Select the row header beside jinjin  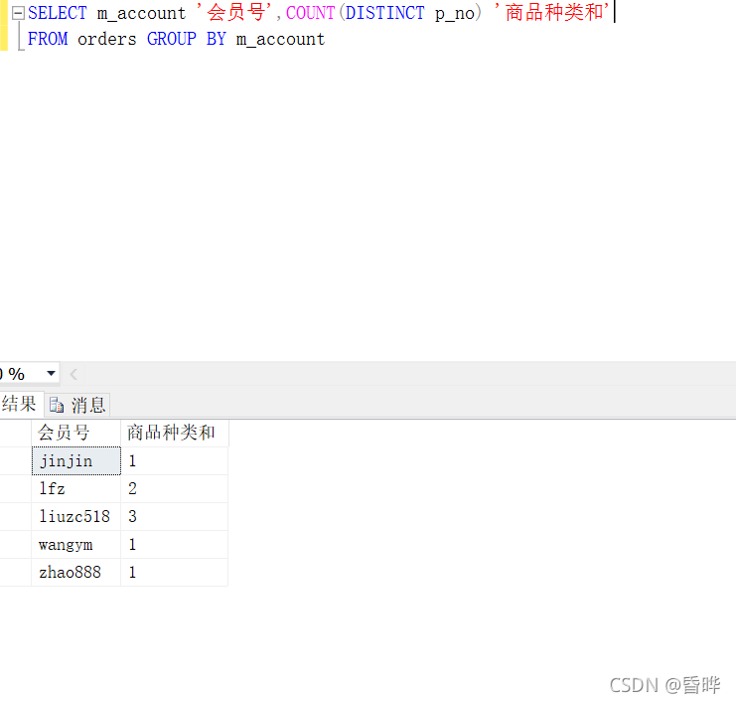tap(16, 461)
